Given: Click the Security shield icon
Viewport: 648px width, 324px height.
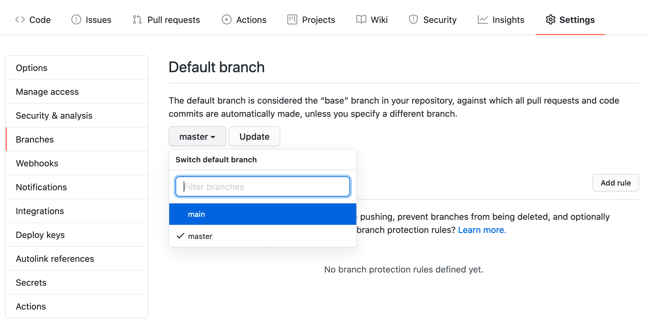Looking at the screenshot, I should [413, 19].
